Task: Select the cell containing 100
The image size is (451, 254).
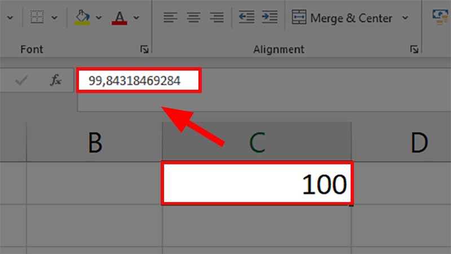Action: (x=257, y=183)
